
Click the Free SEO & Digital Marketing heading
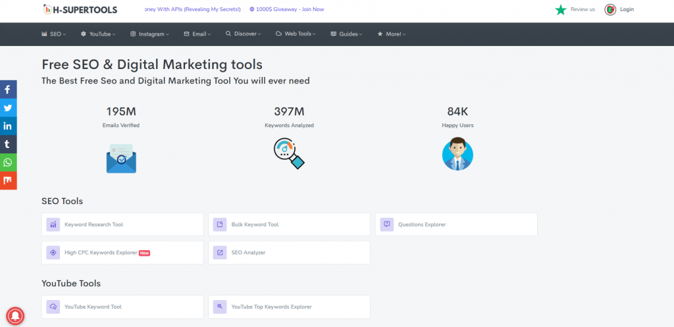click(x=152, y=64)
